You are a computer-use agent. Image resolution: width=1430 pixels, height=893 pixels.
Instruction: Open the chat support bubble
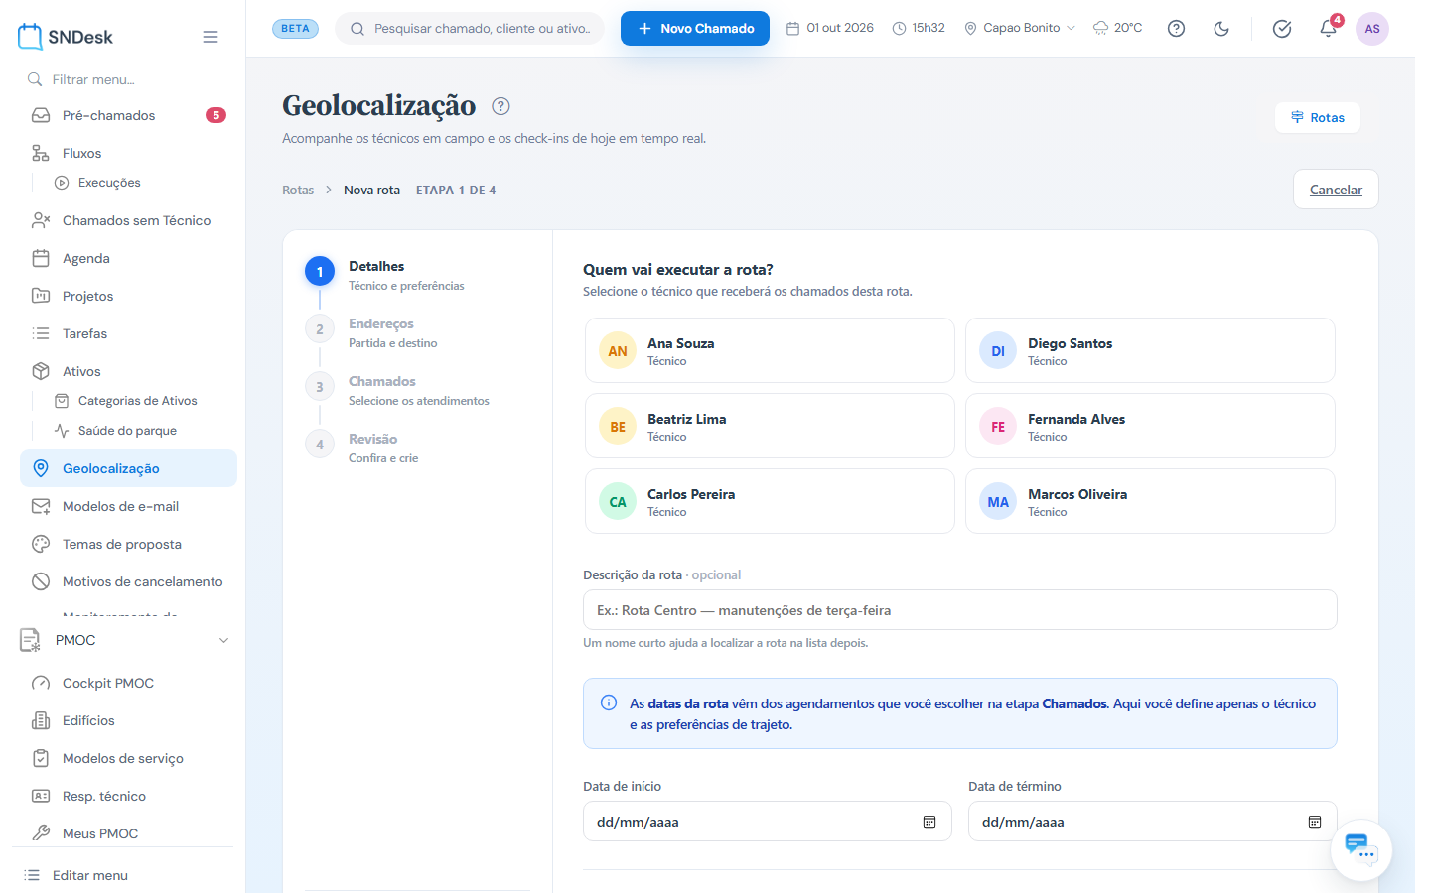click(1360, 849)
